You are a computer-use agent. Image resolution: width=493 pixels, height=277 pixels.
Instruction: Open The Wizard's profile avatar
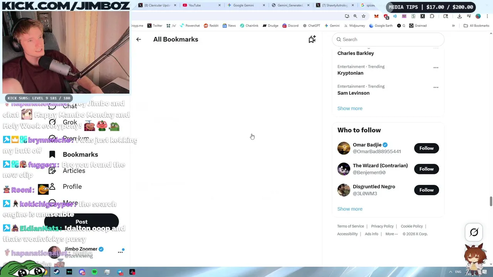coord(344,169)
